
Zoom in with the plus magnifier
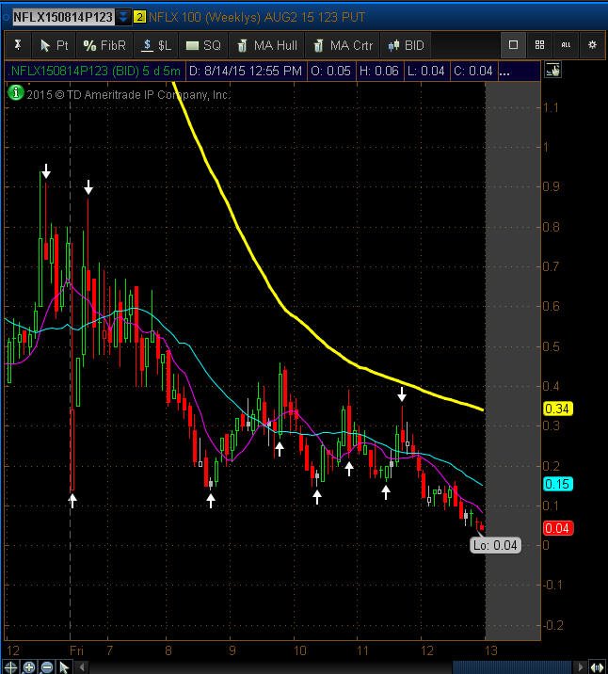(29, 667)
